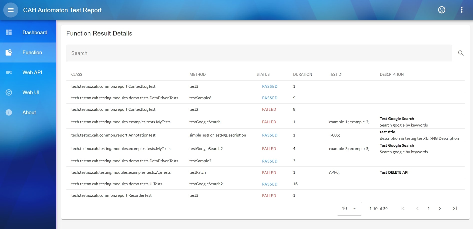
Task: Open the hamburger navigation menu
Action: [10, 10]
